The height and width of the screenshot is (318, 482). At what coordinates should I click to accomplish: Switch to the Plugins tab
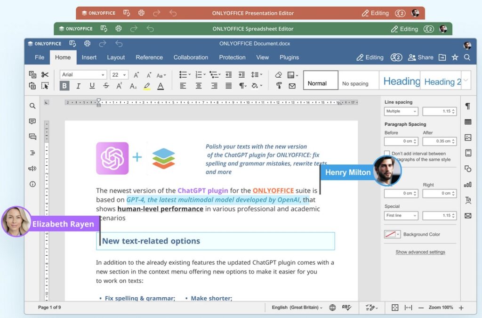[289, 57]
